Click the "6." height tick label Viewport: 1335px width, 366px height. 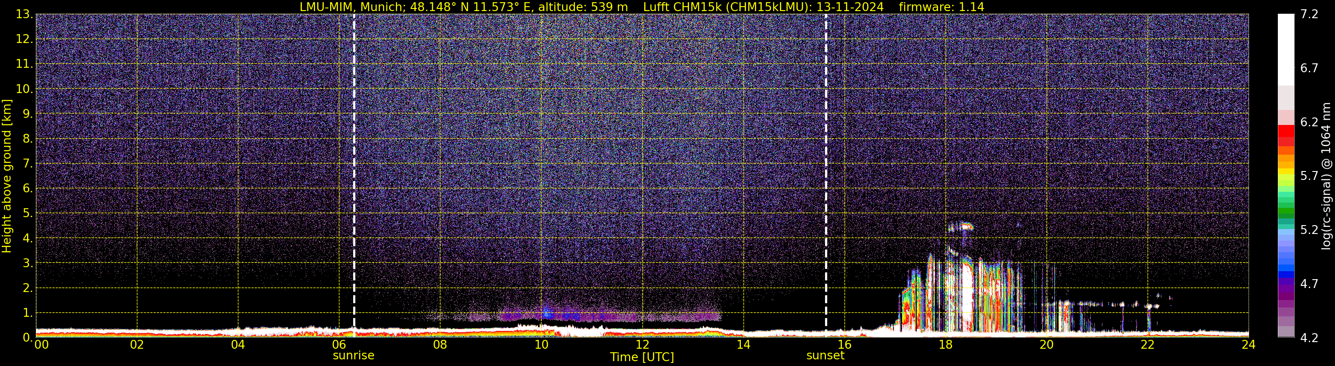(x=27, y=189)
